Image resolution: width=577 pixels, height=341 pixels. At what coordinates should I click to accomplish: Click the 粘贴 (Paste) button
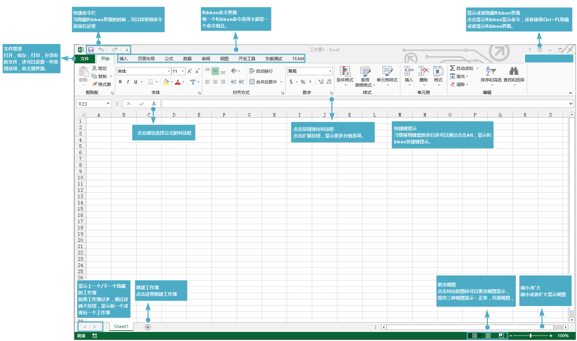click(x=83, y=76)
